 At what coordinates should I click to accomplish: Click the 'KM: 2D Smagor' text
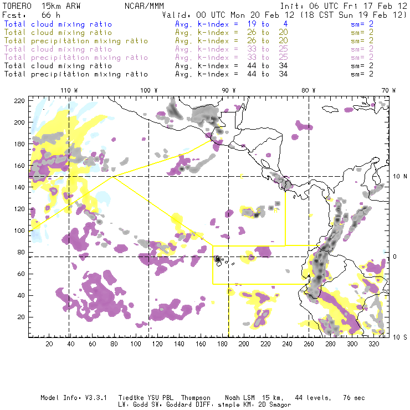pos(266,405)
